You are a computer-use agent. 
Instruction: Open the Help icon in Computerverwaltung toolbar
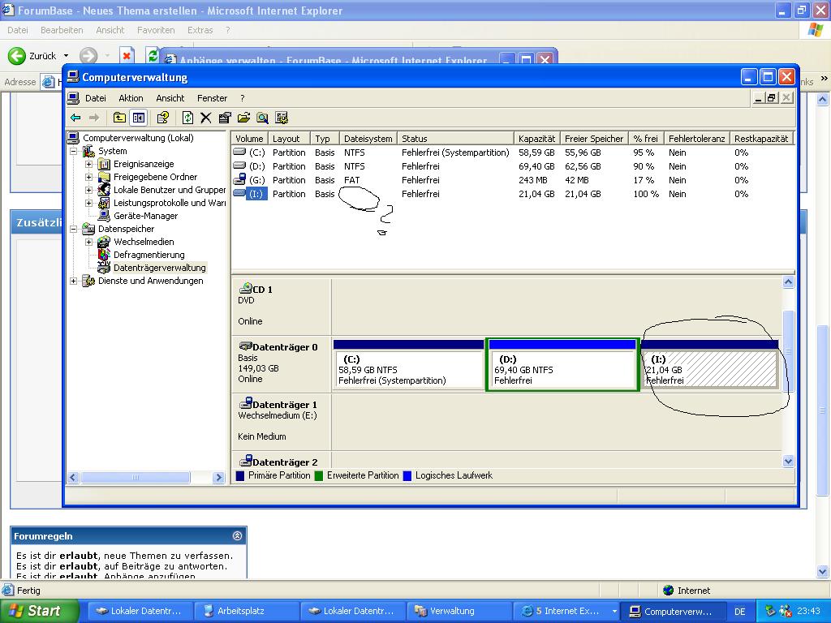click(162, 118)
